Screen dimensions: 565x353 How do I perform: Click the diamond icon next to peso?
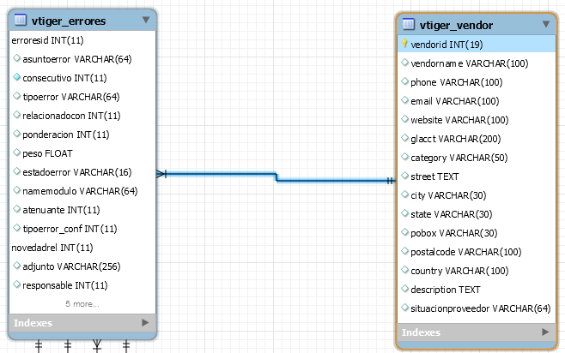tap(16, 152)
